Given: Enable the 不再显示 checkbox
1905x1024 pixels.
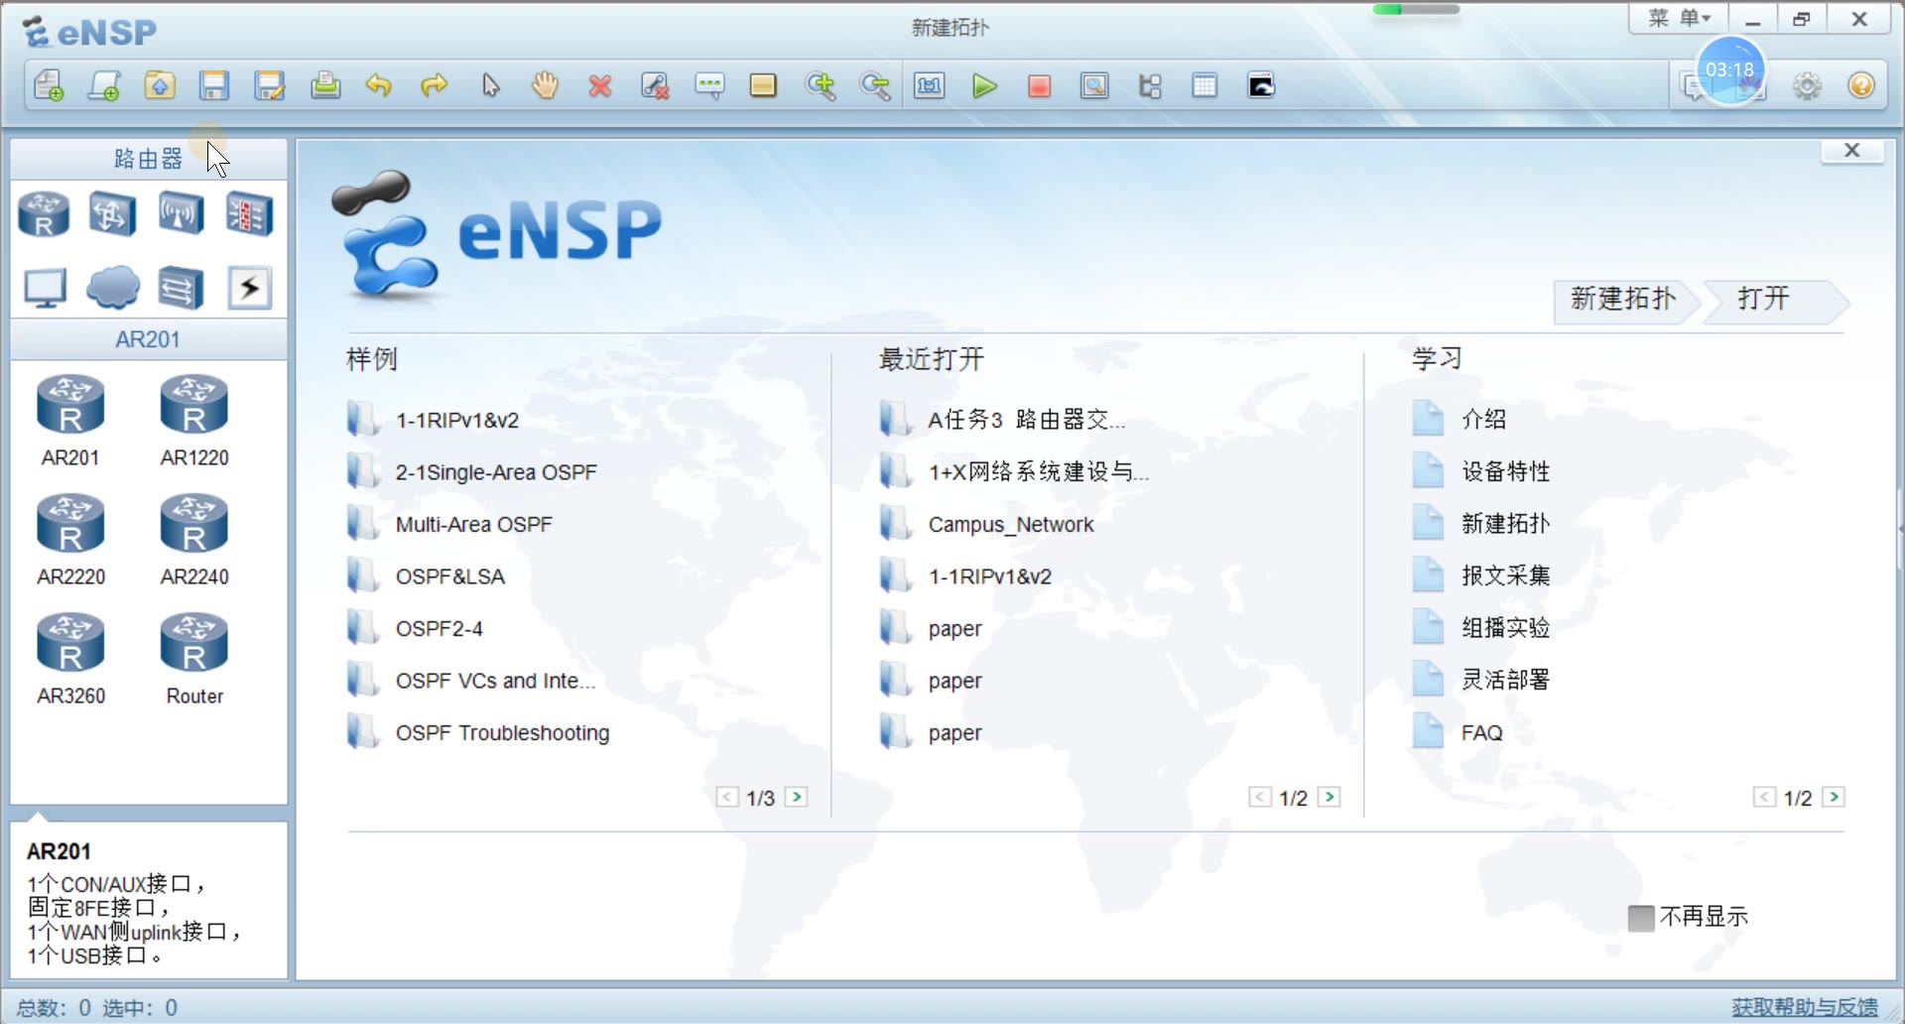Looking at the screenshot, I should [x=1641, y=918].
